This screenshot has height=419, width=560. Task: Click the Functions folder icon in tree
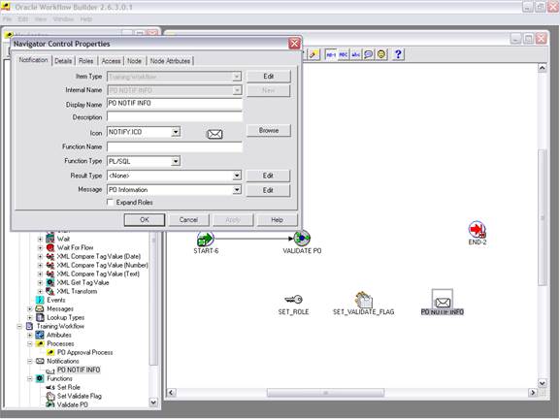tap(40, 378)
